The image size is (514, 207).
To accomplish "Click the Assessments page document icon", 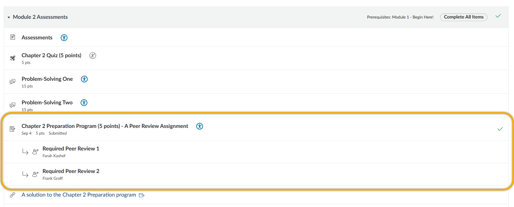I will click(x=13, y=37).
